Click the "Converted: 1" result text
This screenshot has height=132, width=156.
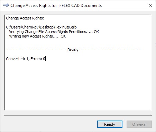tap(17, 59)
